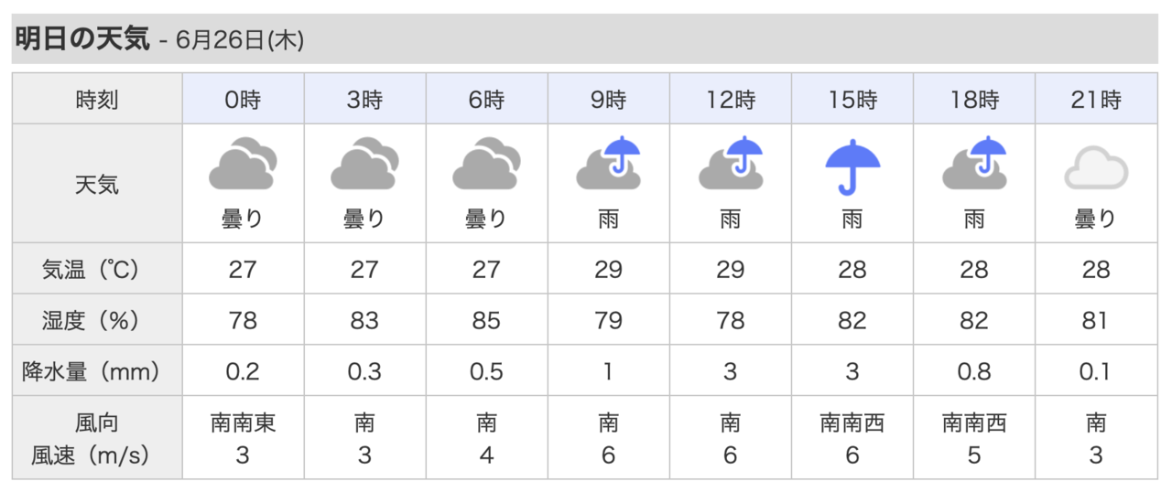This screenshot has height=492, width=1172.
Task: Click the light cloud icon at 21時
Action: (x=1096, y=170)
